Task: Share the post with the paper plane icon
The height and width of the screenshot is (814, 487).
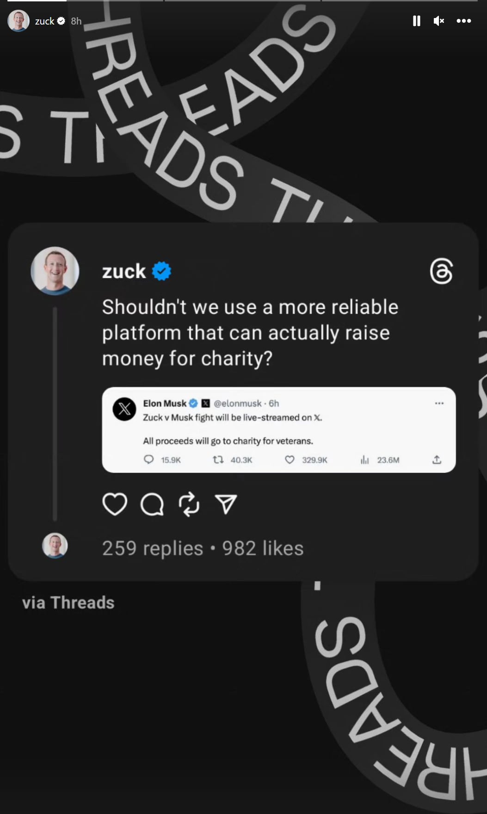Action: coord(226,504)
